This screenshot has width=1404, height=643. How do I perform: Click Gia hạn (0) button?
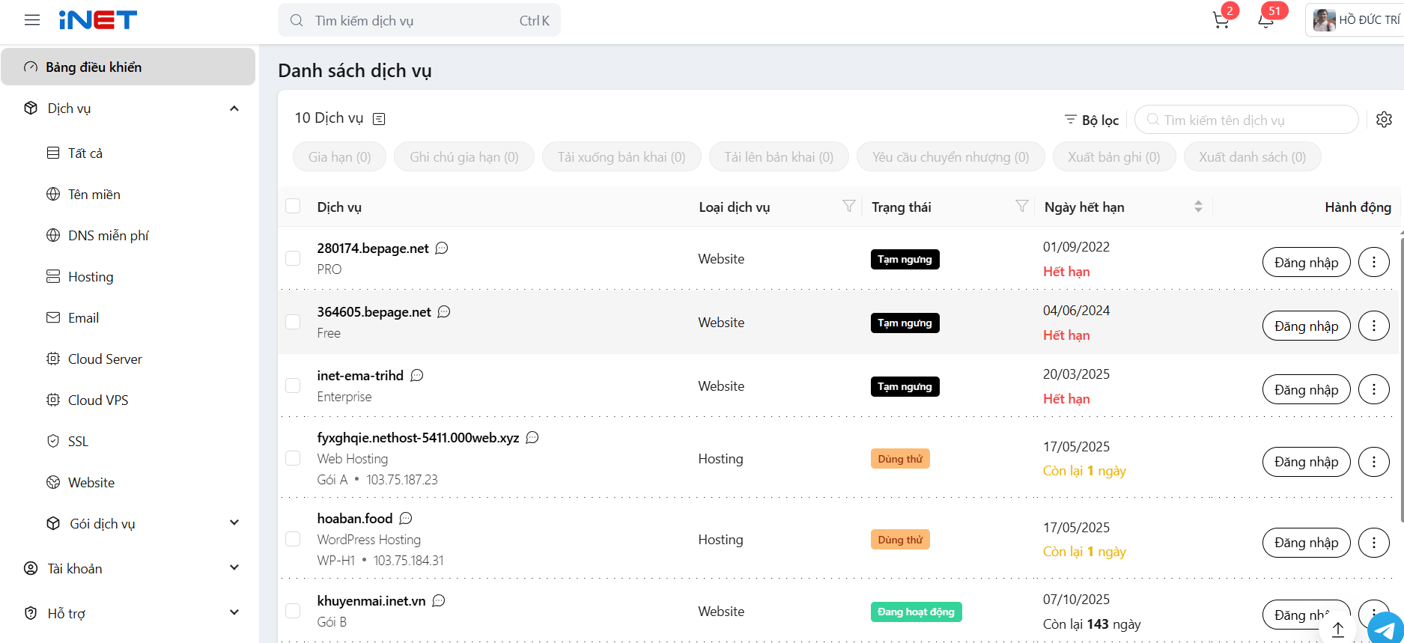coord(340,156)
